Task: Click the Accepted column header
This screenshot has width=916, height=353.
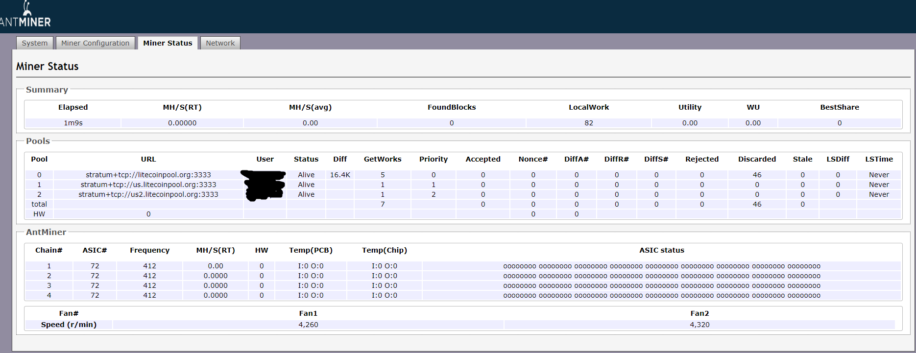Action: pyautogui.click(x=483, y=159)
